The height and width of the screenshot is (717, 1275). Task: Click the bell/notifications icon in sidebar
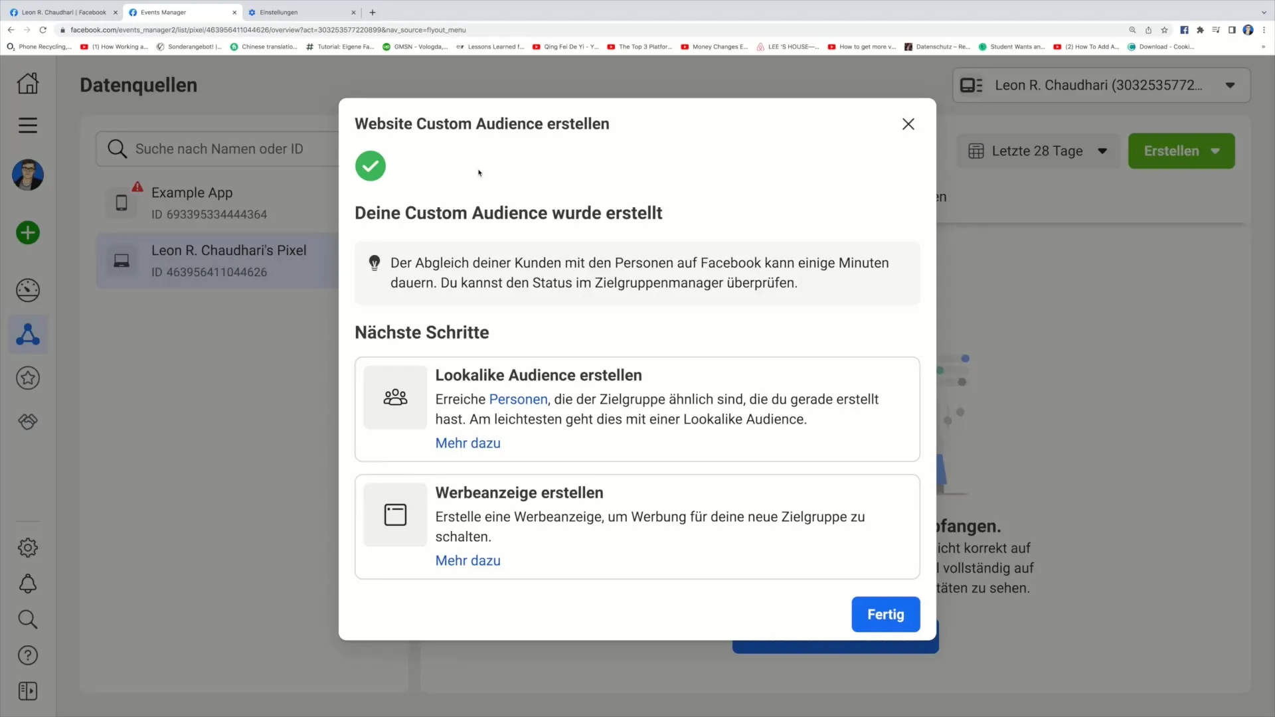[27, 584]
